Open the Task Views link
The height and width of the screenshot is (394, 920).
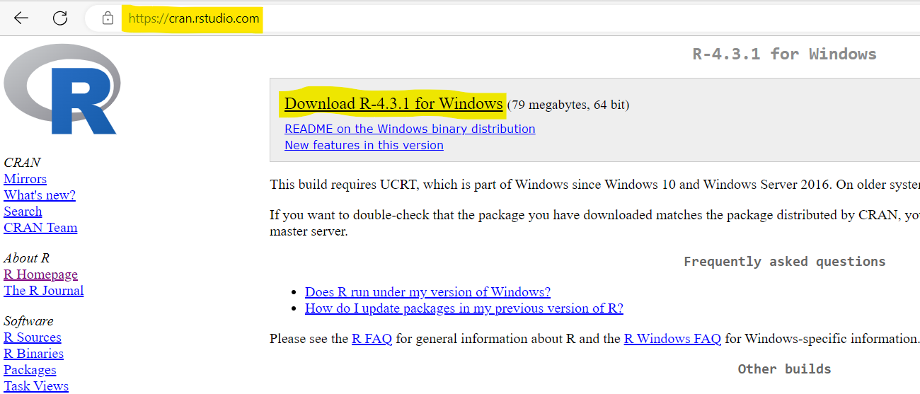(x=36, y=386)
